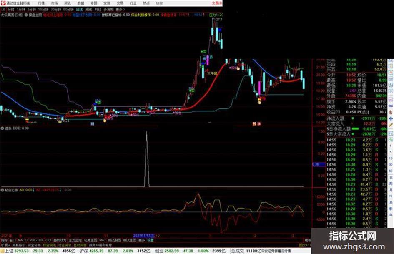The width and height of the screenshot is (394, 254).
Task: Open the 行业资讯 tab
Action: [x=65, y=245]
